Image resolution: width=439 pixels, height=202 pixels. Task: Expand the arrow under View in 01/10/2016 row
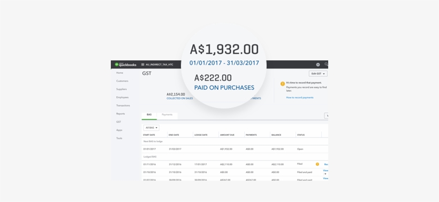click(326, 174)
